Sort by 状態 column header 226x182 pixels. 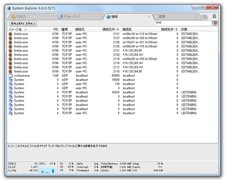click(x=190, y=29)
